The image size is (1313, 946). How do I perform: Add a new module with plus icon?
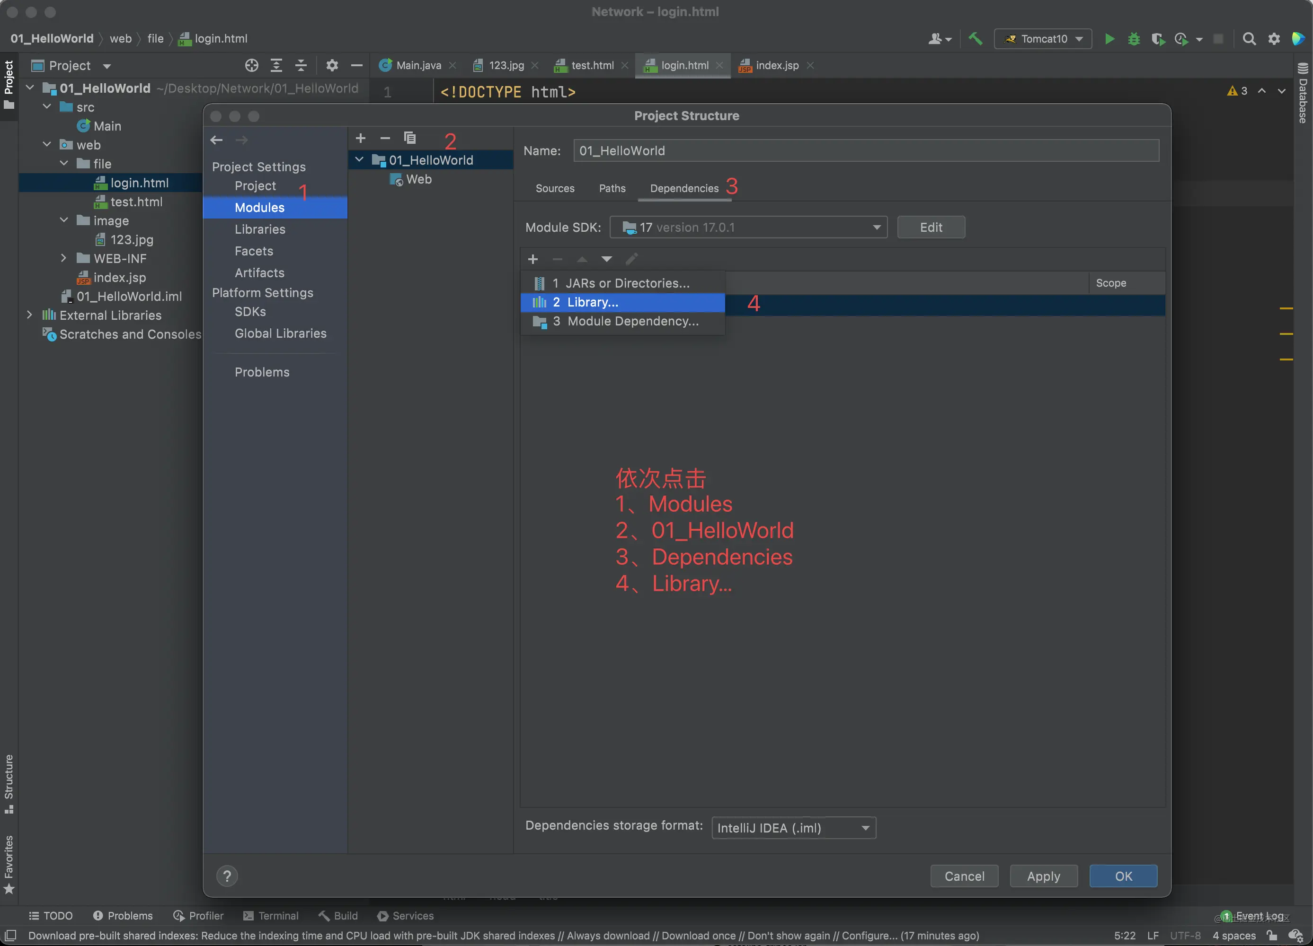click(360, 138)
